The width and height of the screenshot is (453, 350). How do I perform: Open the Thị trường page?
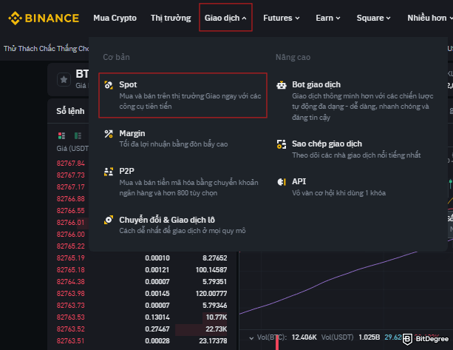tap(171, 18)
